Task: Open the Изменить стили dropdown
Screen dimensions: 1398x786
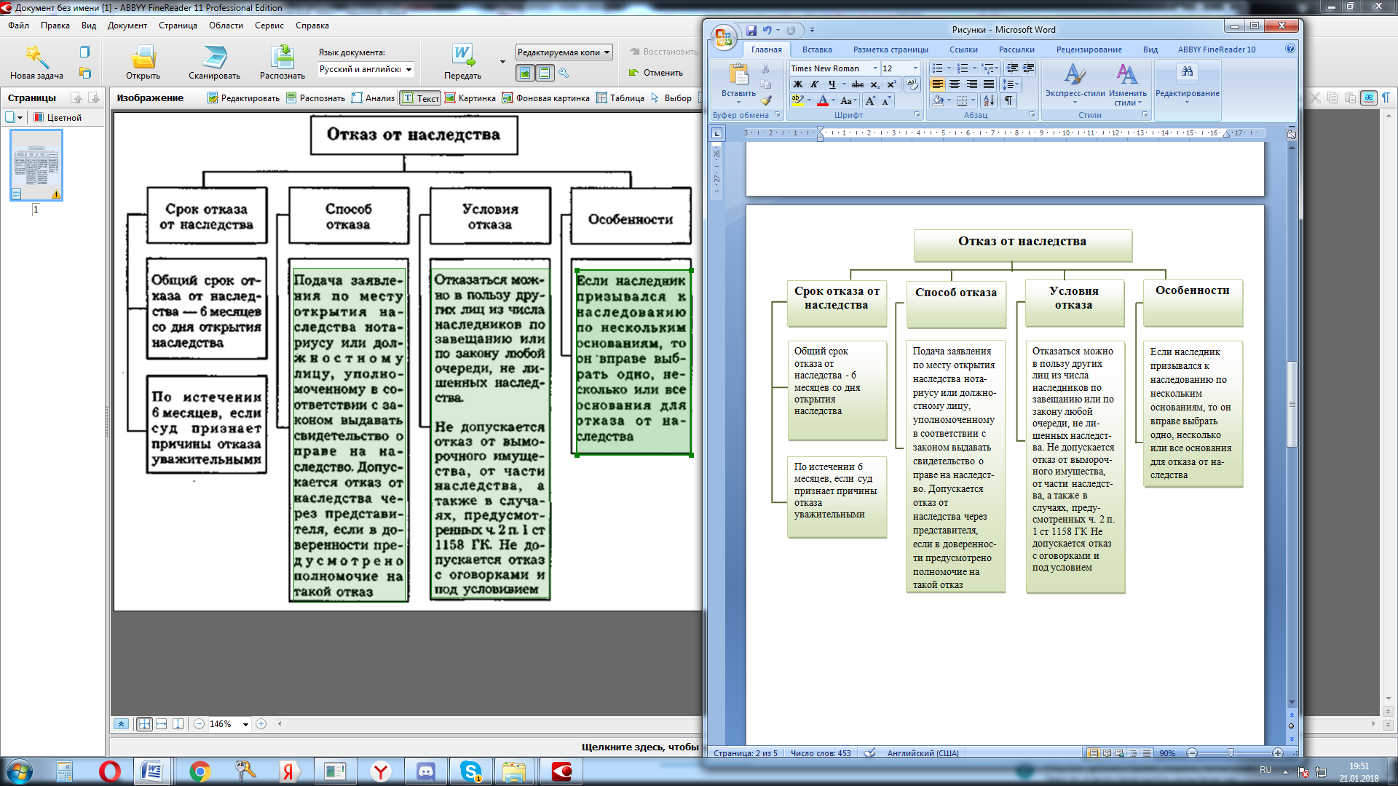Action: click(1127, 84)
